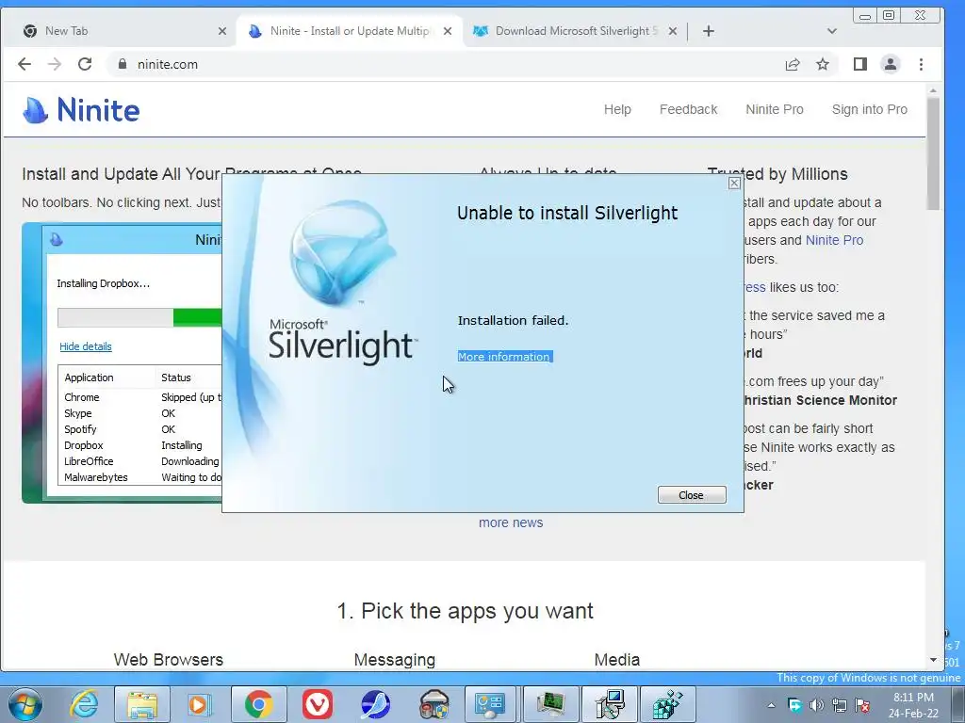Open Chrome side panel
Viewport: 965px width, 723px height.
point(860,64)
